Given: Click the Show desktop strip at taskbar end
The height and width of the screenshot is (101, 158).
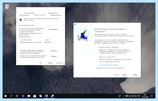Looking at the screenshot, I should coord(155,96).
